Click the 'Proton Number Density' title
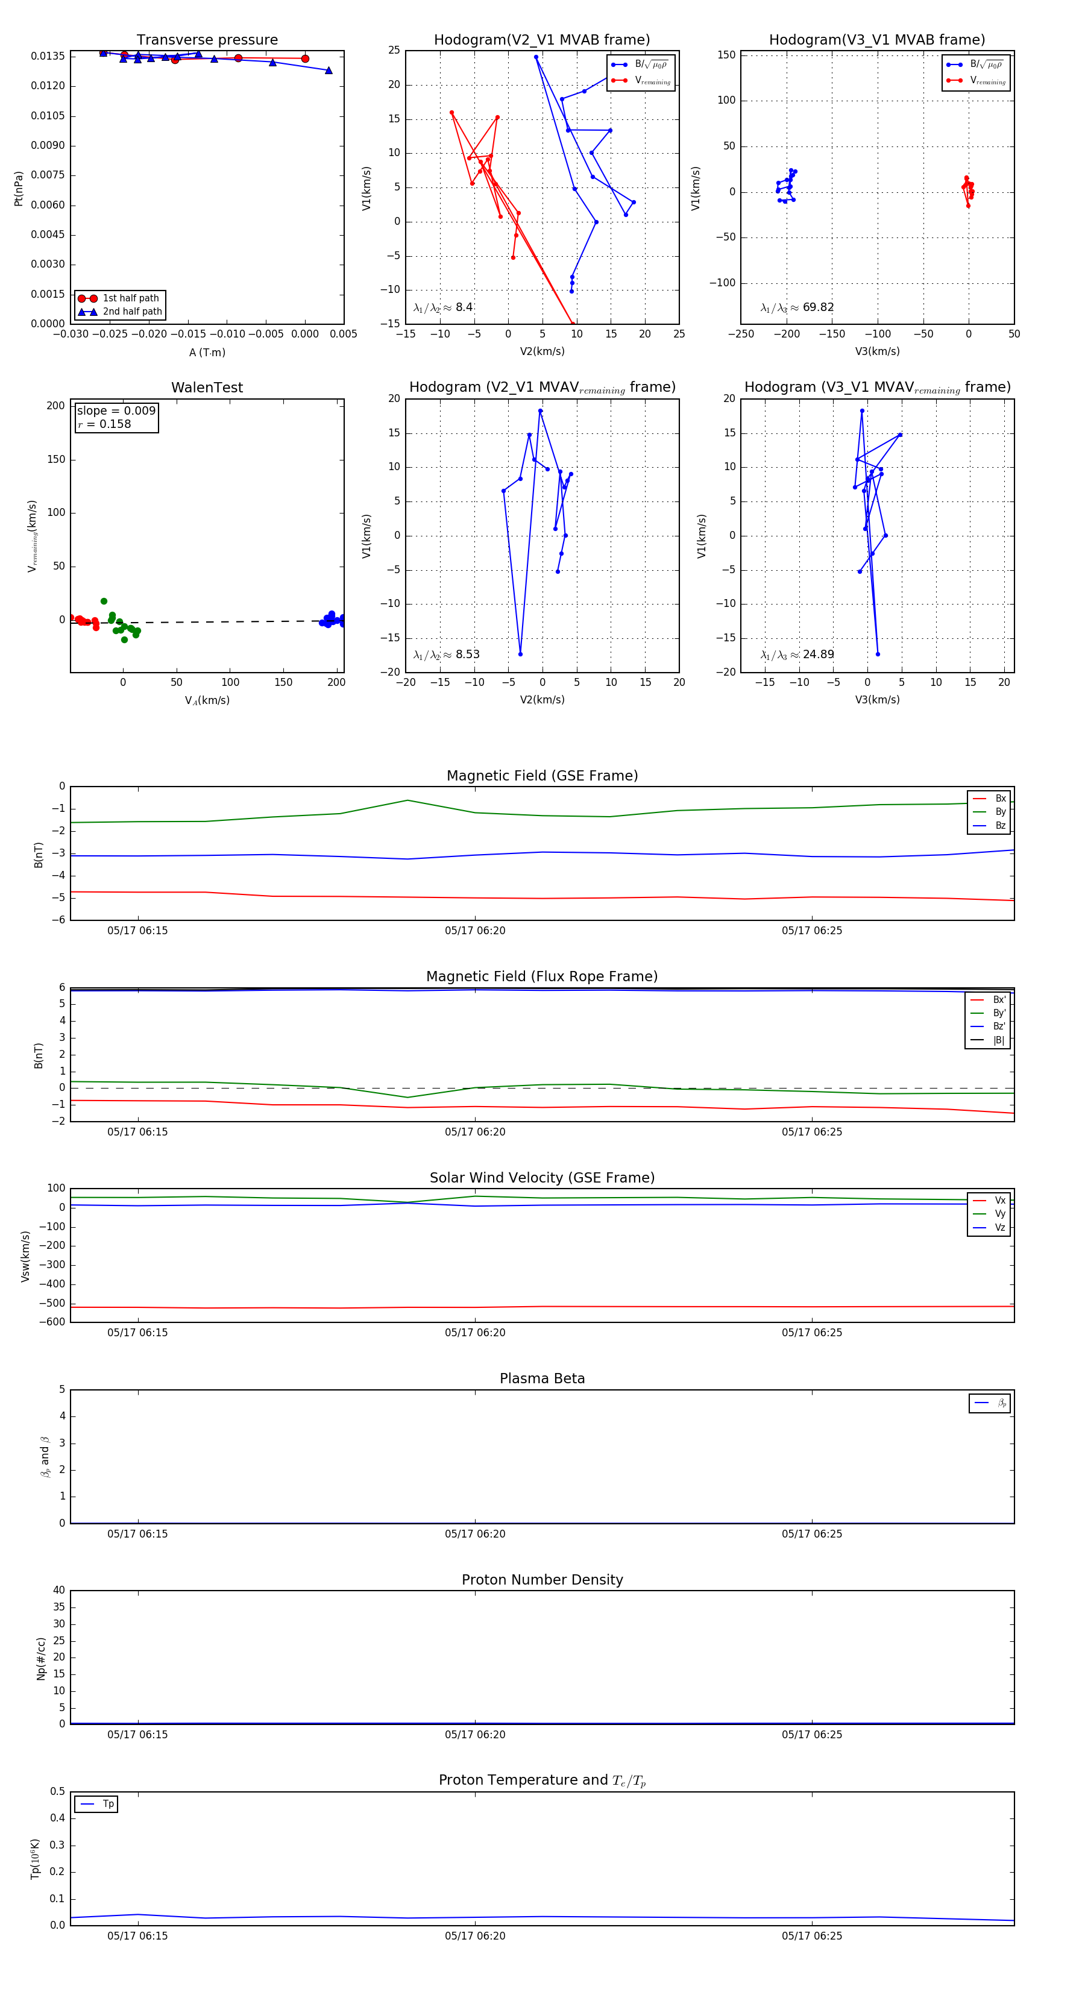The image size is (1085, 1989). coord(542,1580)
